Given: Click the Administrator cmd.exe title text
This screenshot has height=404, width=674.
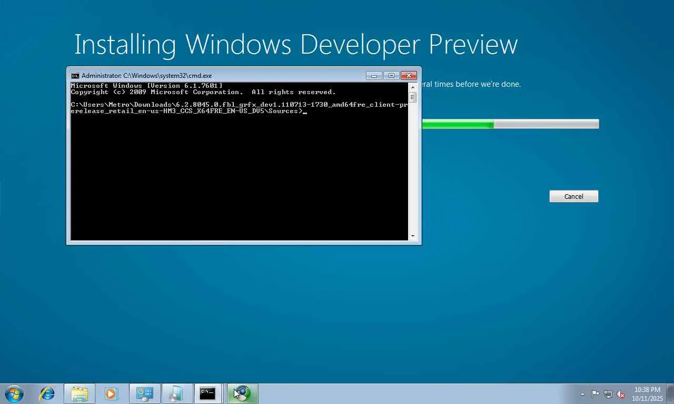Looking at the screenshot, I should click(146, 76).
